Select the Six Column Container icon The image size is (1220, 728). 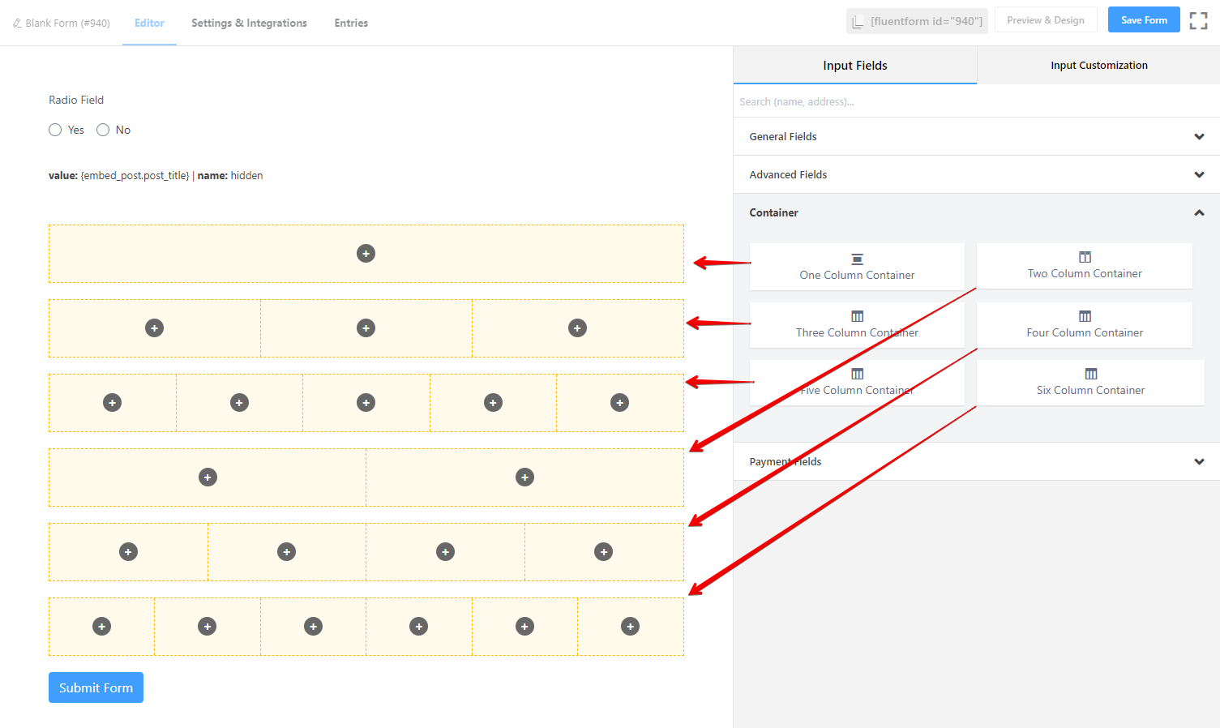pos(1090,374)
